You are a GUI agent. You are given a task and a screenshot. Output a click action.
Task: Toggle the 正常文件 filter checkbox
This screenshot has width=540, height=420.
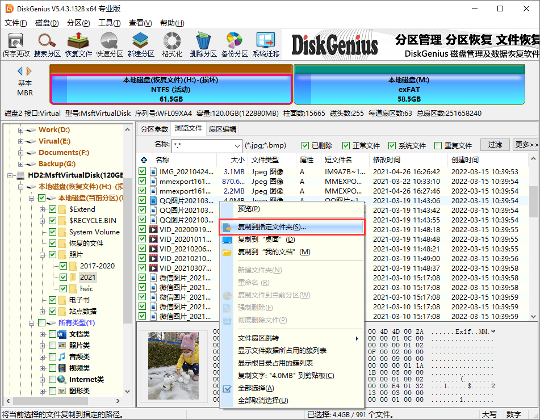(x=346, y=146)
